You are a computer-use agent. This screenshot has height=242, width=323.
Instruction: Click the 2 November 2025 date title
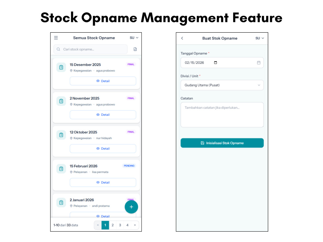coord(84,98)
